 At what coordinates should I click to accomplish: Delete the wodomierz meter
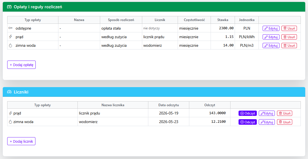pos(284,122)
